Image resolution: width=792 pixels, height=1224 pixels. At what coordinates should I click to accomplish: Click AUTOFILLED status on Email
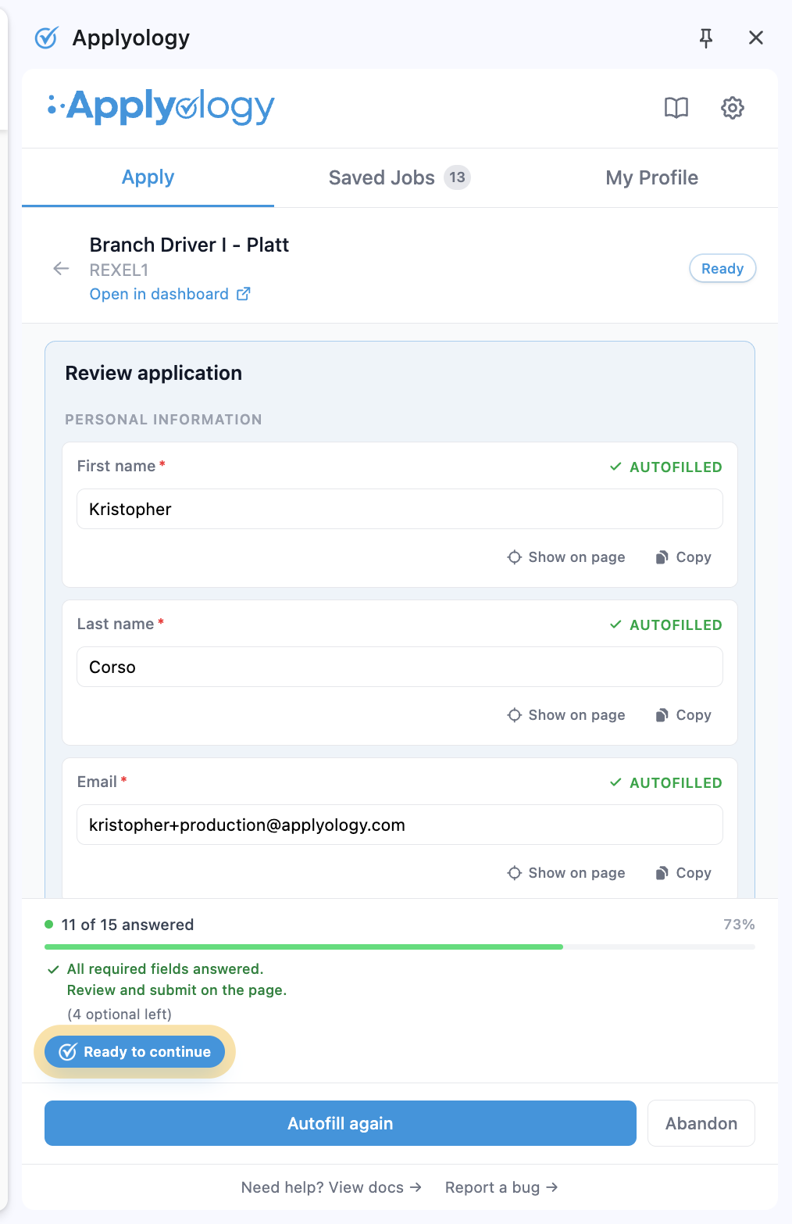(665, 782)
